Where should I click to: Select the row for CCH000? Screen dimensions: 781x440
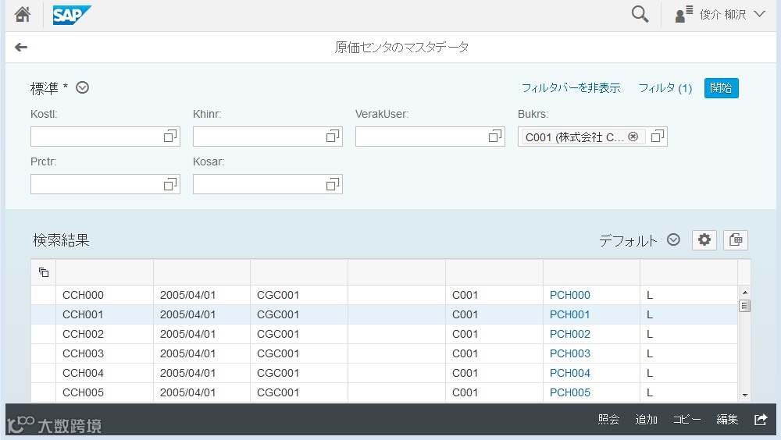tap(43, 295)
